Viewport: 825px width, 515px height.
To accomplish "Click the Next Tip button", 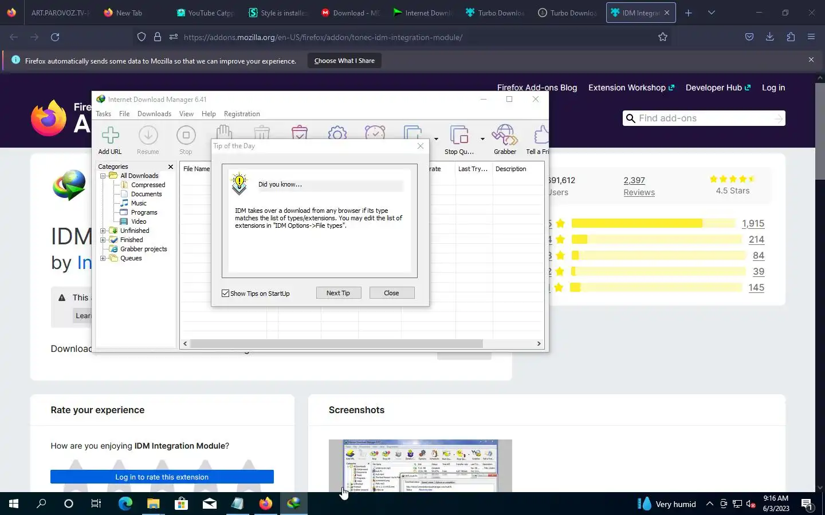I will pos(338,293).
